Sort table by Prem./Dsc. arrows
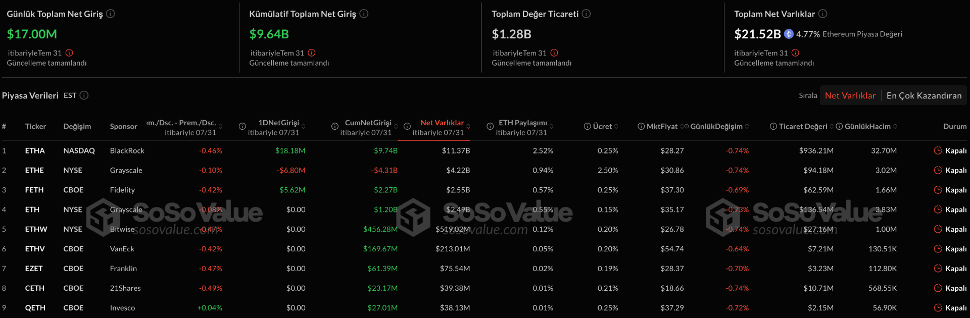 220,126
